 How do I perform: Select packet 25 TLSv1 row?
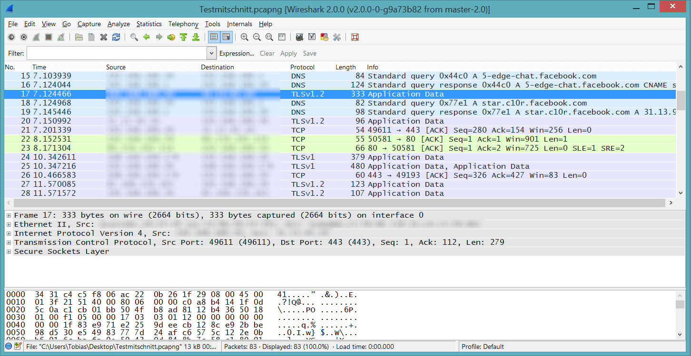point(340,166)
